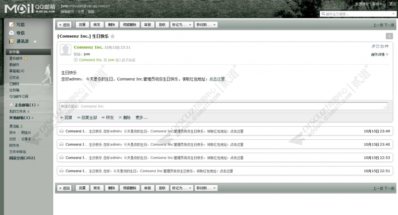Image resolution: width=398 pixels, height=215 pixels.
Task: Go to 下一封 next mail at top
Action: click(389, 25)
